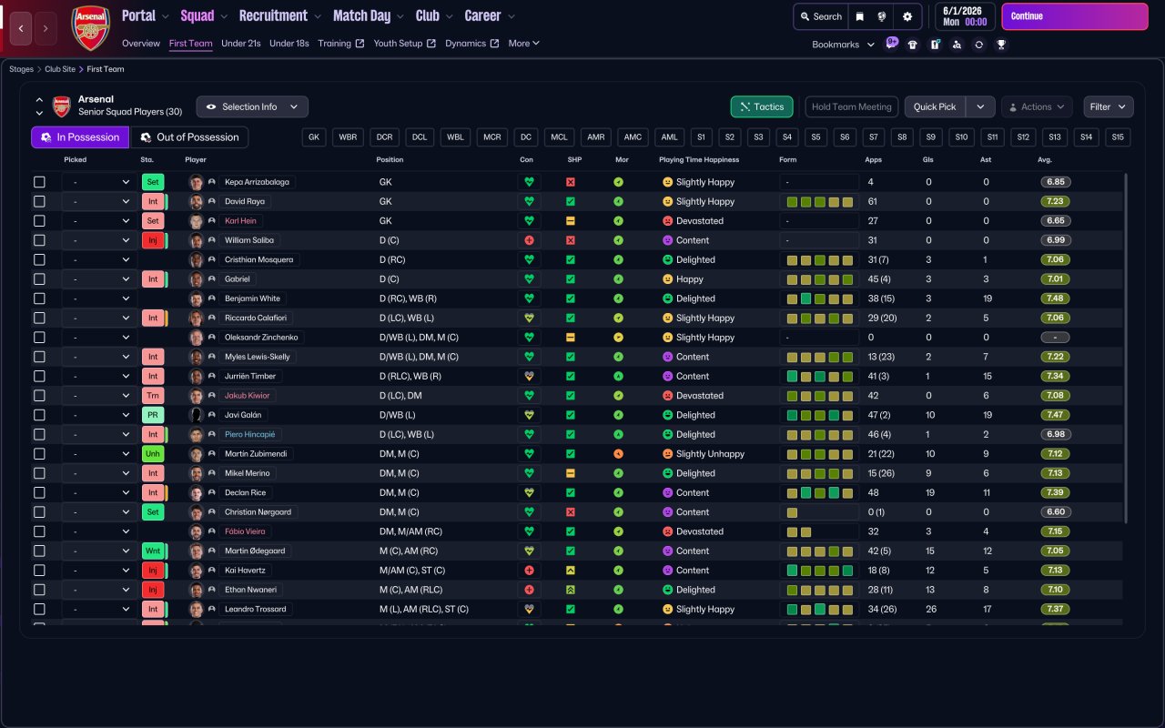
Task: Expand the More submenu in squad navigation
Action: [x=524, y=44]
